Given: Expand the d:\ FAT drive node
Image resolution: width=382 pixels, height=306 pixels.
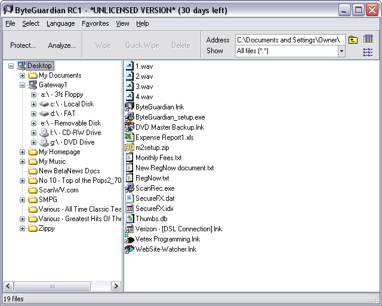Looking at the screenshot, I should click(33, 114).
